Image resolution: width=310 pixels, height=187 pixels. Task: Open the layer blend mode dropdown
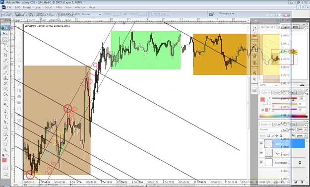click(272, 129)
